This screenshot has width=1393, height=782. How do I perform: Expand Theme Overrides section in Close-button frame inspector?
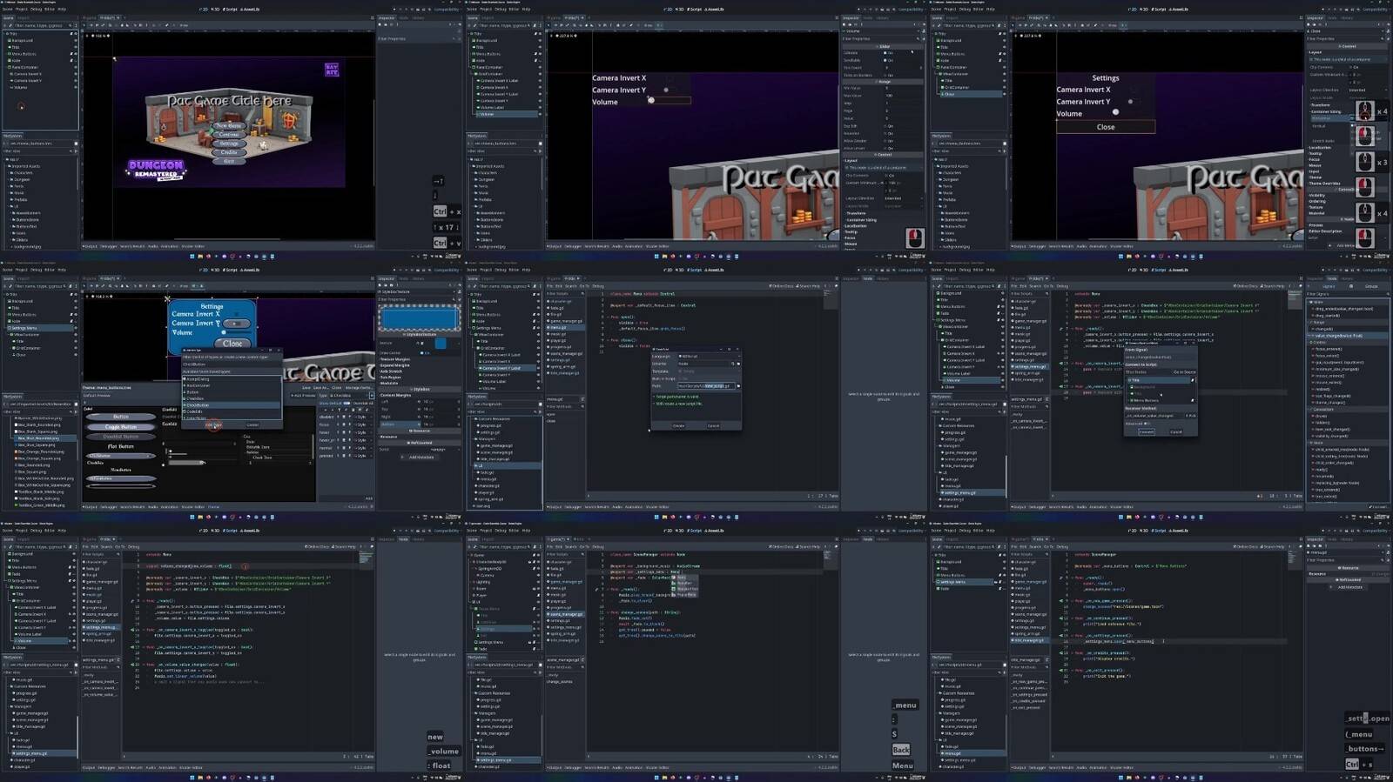coord(1325,184)
